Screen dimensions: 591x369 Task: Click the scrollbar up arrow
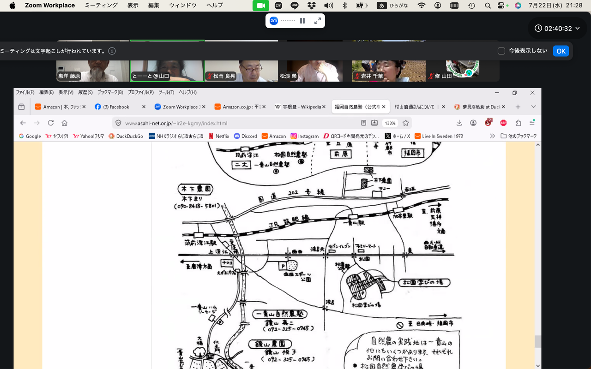(x=537, y=145)
